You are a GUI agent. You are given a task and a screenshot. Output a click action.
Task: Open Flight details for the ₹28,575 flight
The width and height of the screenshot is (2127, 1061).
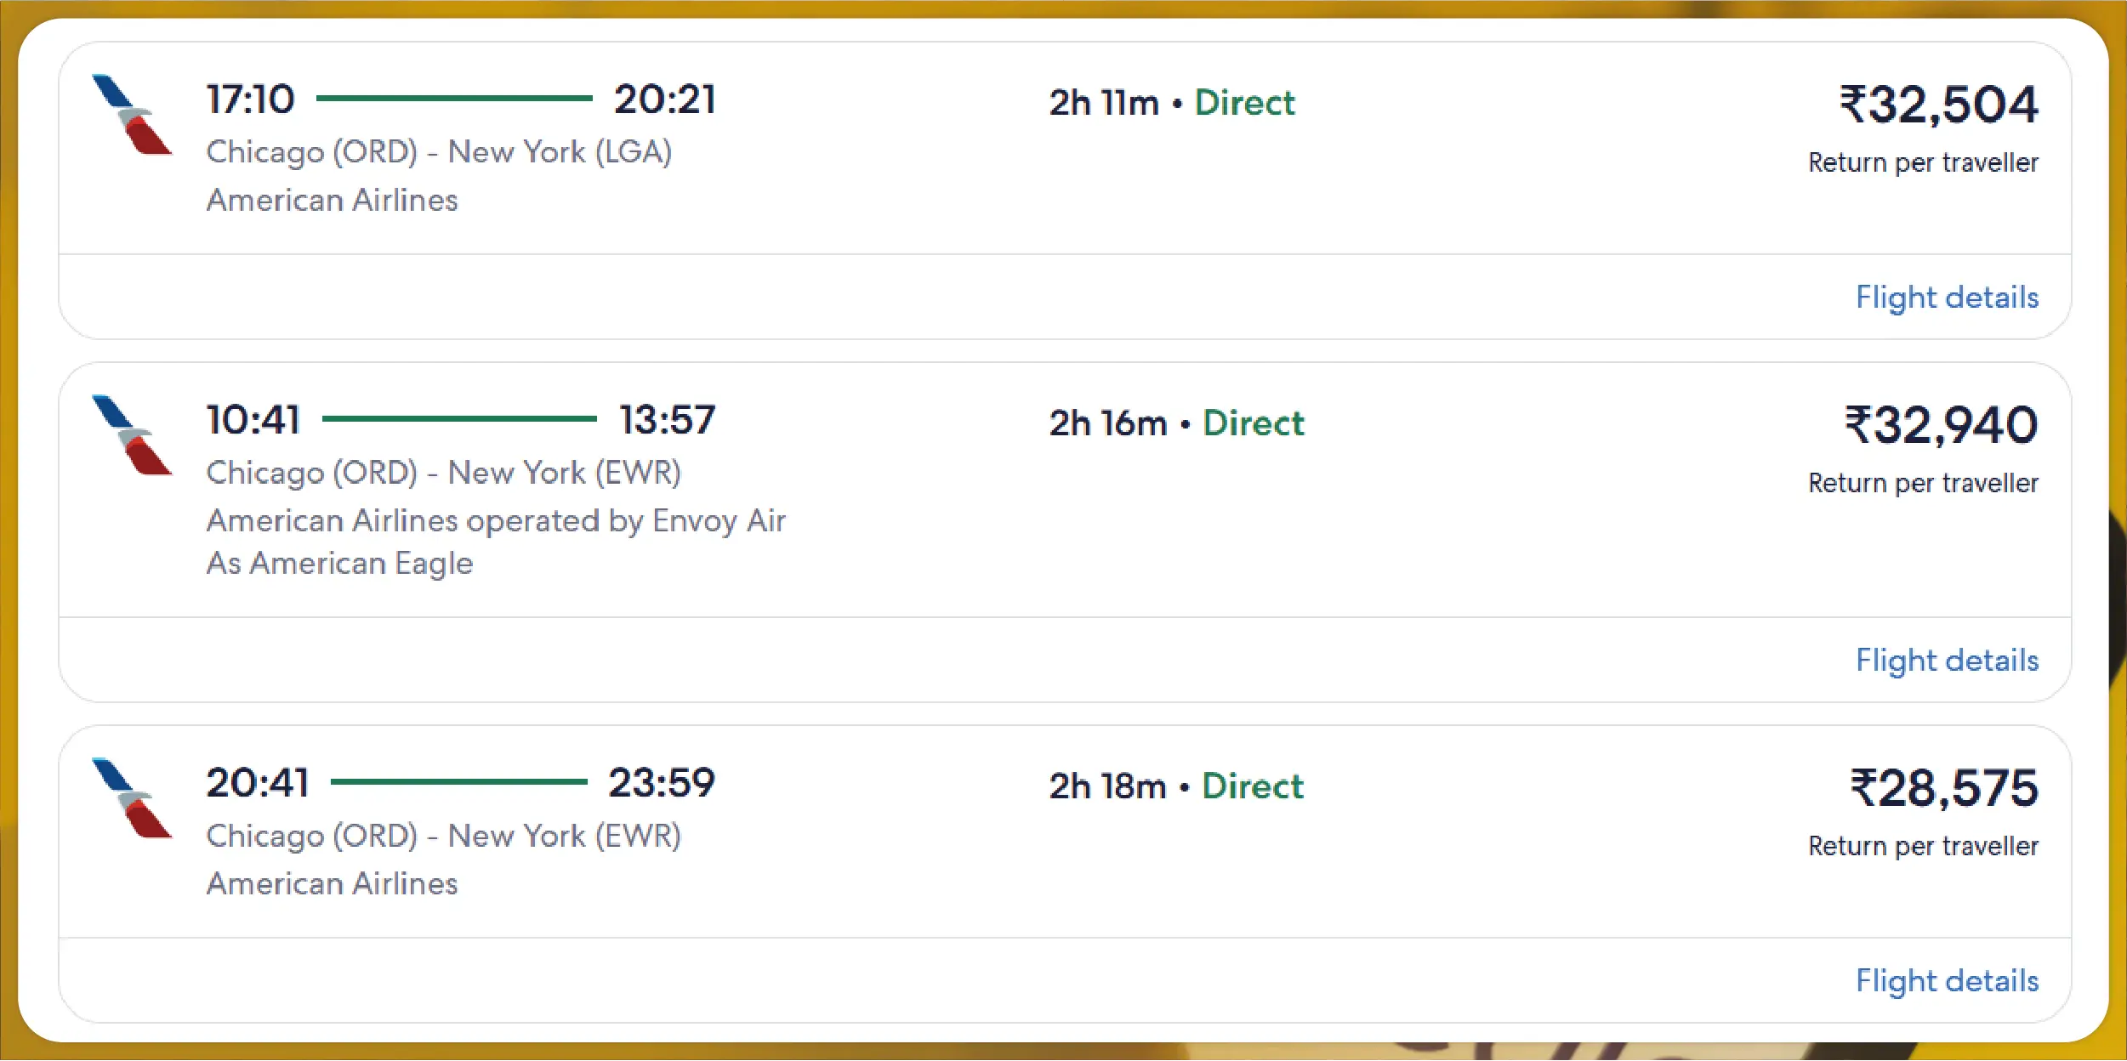click(1947, 981)
